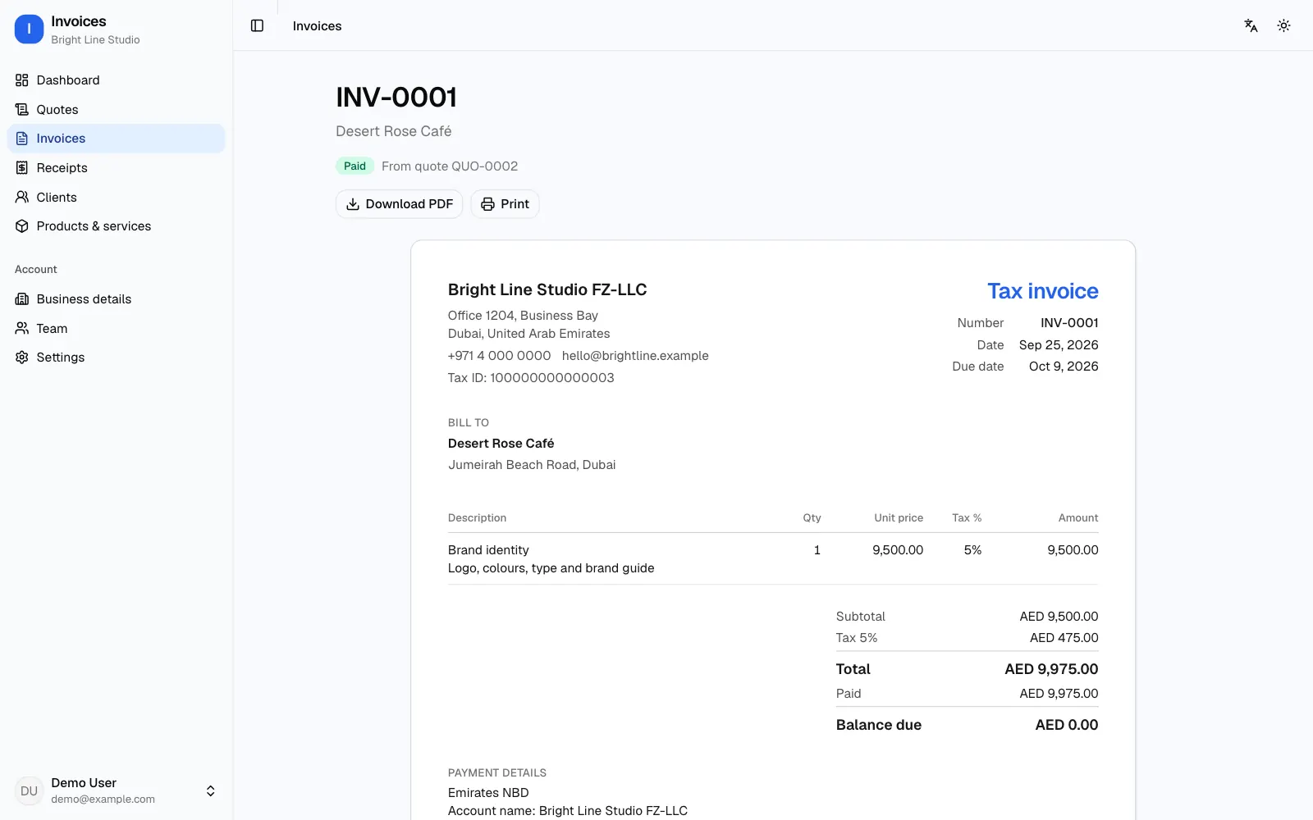Click the Quotes sidebar icon
Viewport: 1313px width, 820px height.
(22, 109)
